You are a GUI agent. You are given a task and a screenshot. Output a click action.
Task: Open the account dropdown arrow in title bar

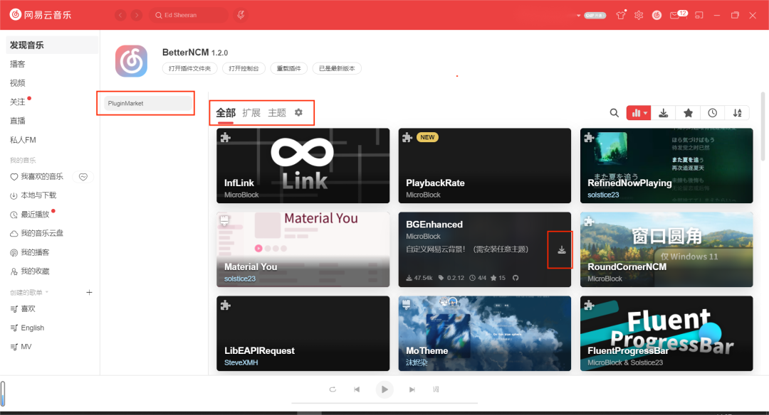[579, 15]
